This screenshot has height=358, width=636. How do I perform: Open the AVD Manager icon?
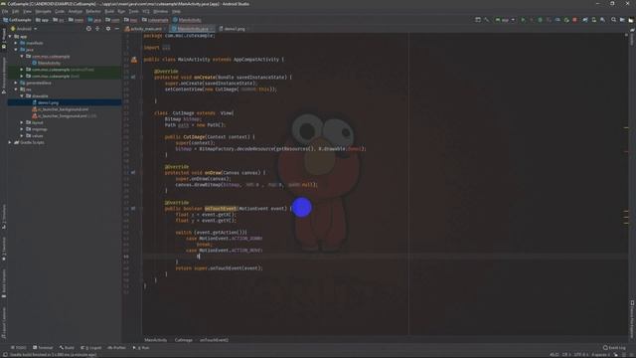[x=594, y=20]
